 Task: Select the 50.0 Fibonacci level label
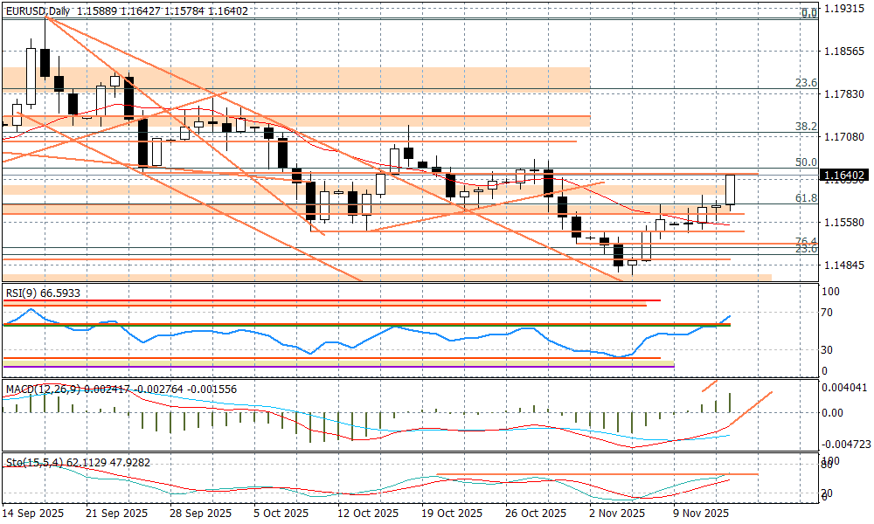click(805, 162)
